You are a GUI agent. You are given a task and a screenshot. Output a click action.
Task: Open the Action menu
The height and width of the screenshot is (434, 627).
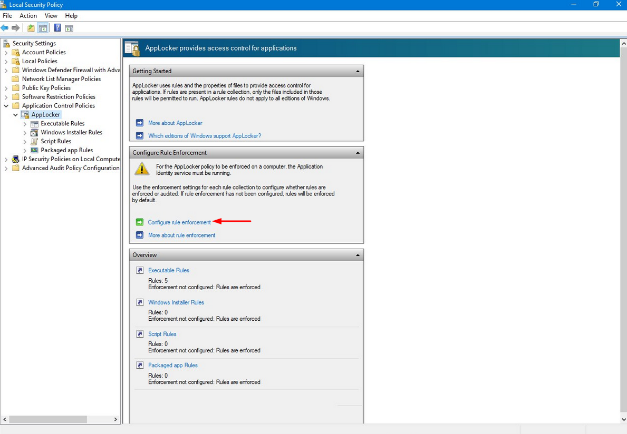(x=28, y=16)
